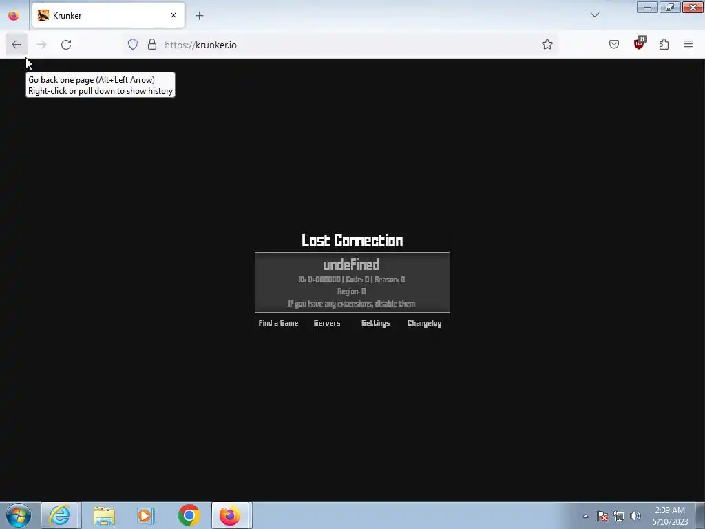Restore down the Firefox window
The height and width of the screenshot is (529, 705).
point(670,7)
